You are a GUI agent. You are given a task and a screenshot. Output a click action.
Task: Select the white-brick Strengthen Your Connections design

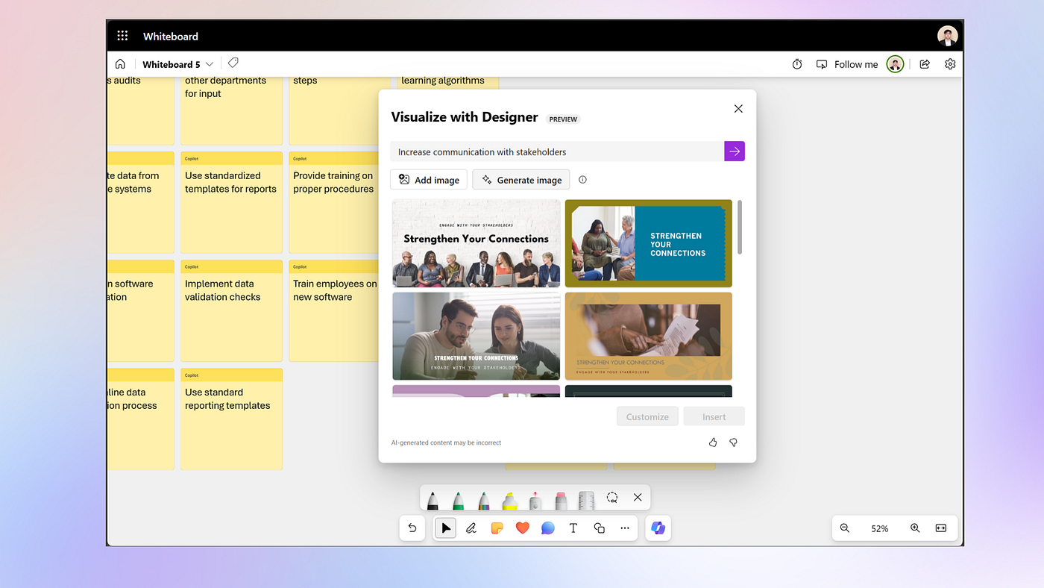pyautogui.click(x=477, y=243)
